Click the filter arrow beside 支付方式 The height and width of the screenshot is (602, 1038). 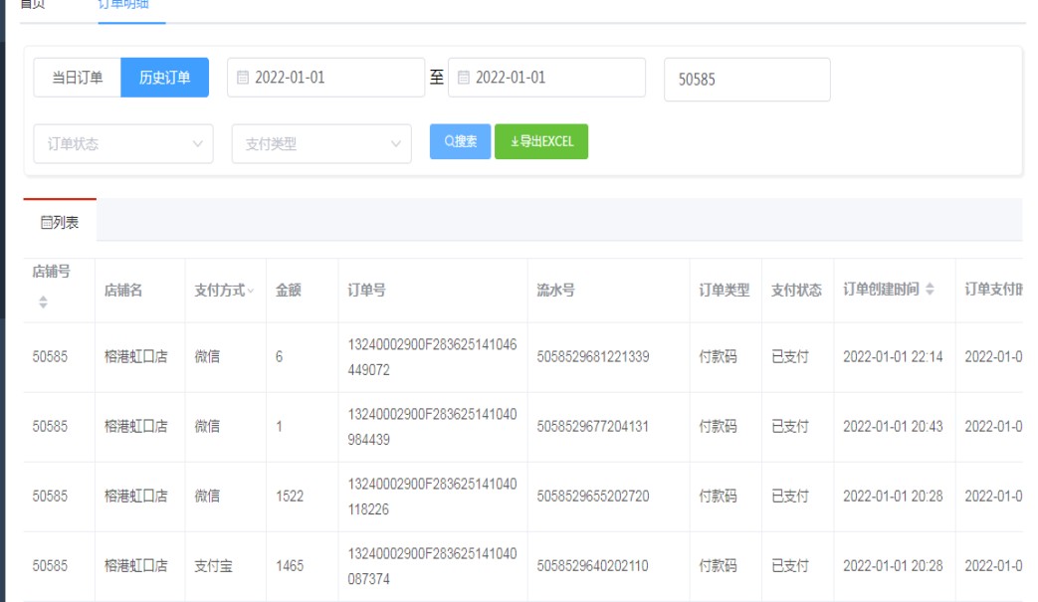tap(251, 291)
